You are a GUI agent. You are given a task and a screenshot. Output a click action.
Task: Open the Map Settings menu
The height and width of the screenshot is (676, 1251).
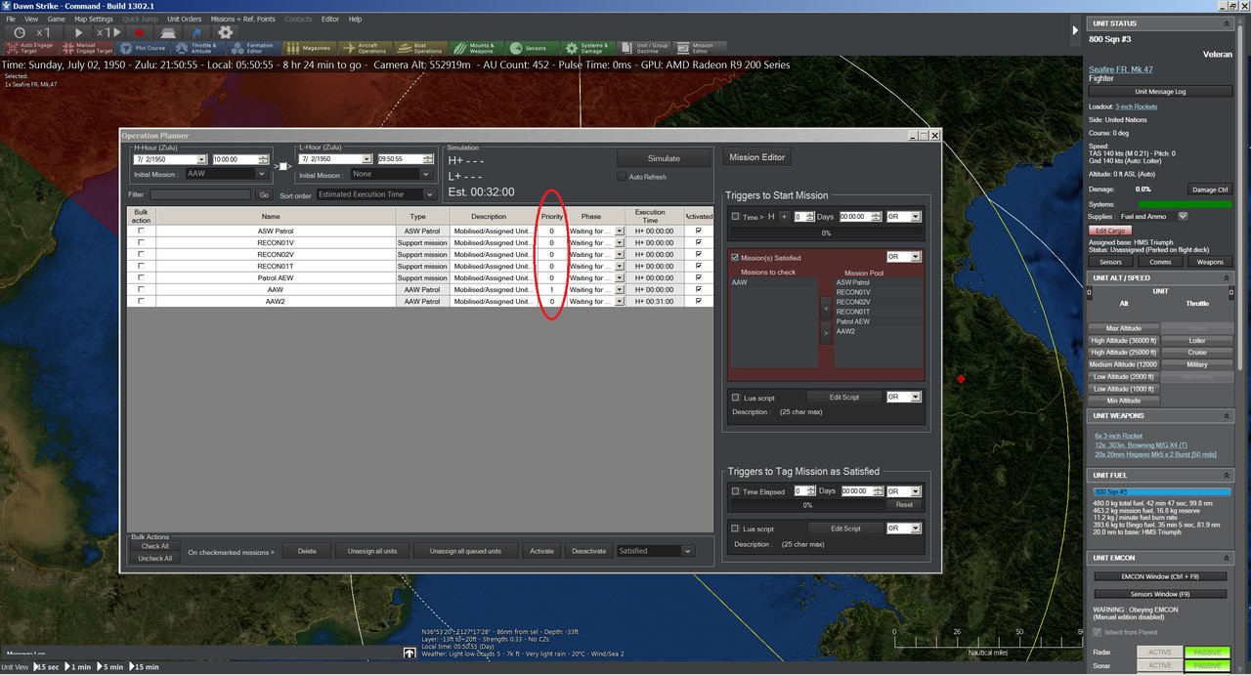(x=94, y=19)
